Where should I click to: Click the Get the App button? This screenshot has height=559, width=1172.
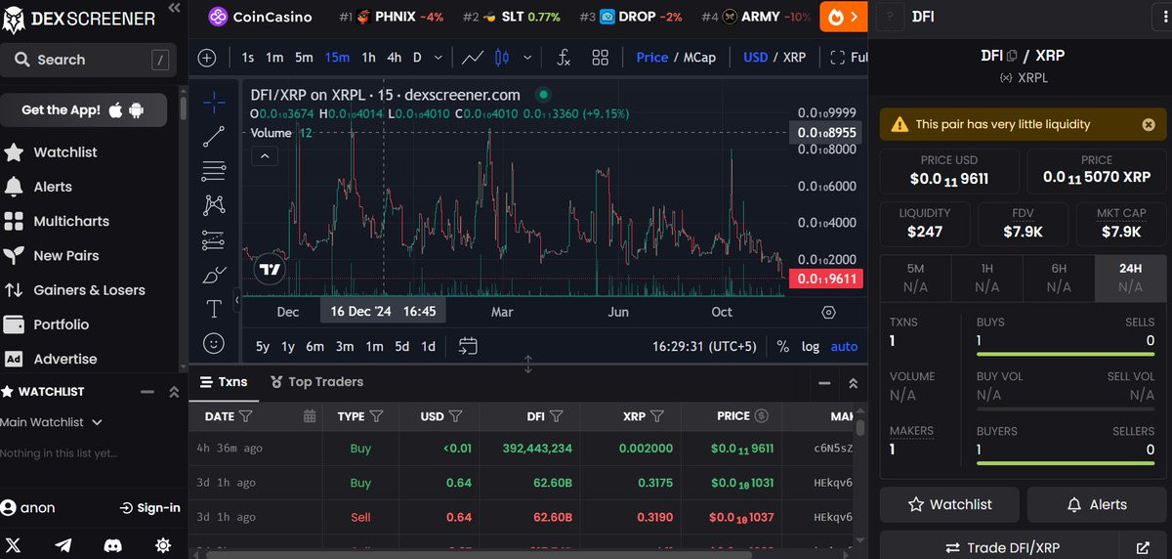[83, 109]
